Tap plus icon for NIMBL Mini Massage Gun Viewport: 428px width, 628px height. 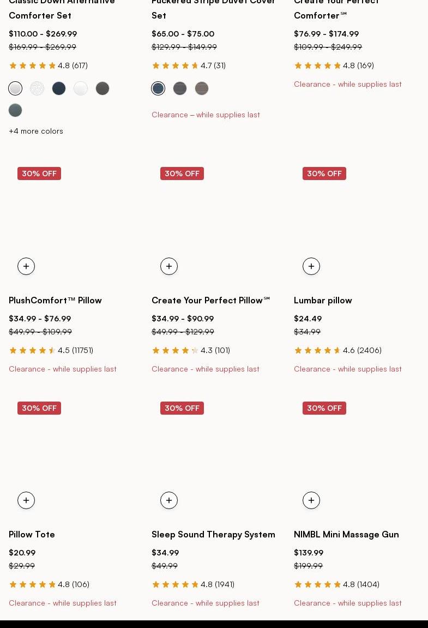click(x=311, y=500)
